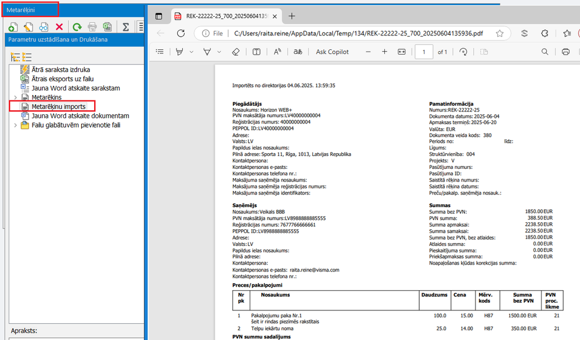Select Jauna Word atskaite dokumentam

click(x=80, y=115)
